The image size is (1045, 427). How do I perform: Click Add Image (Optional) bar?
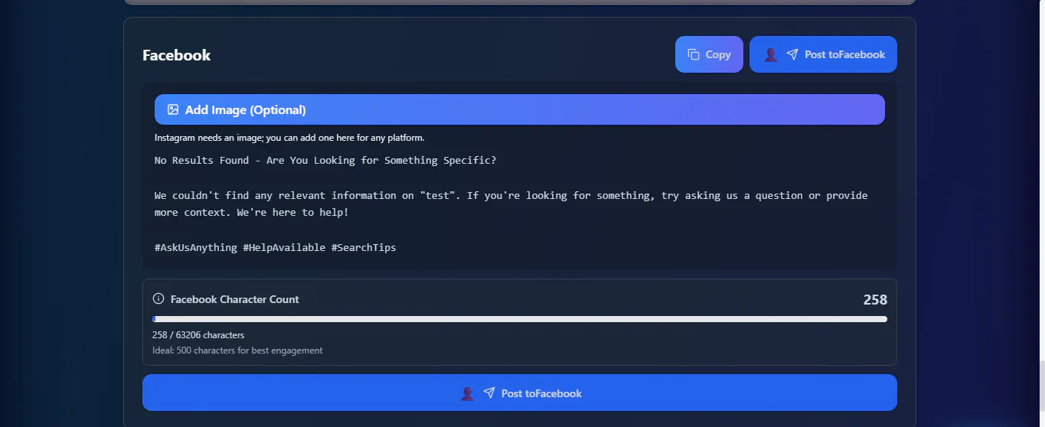tap(520, 109)
